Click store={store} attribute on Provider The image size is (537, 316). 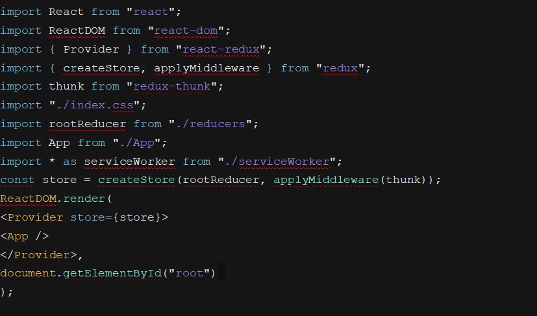[116, 217]
